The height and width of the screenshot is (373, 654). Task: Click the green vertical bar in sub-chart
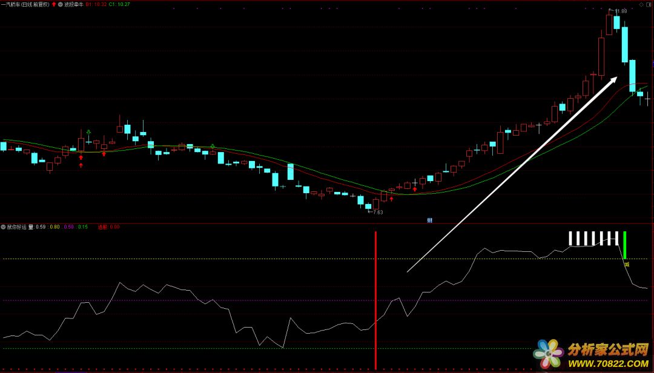pyautogui.click(x=624, y=245)
